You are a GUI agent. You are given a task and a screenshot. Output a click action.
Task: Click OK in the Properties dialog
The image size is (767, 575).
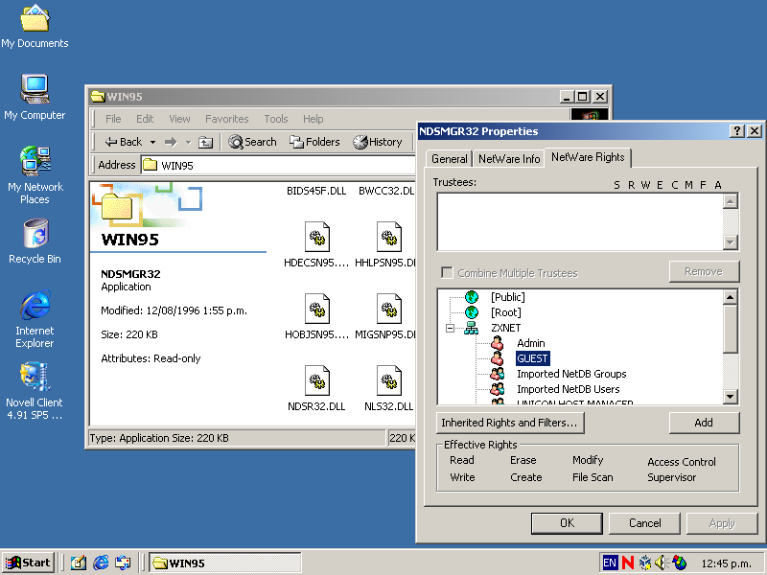[567, 523]
